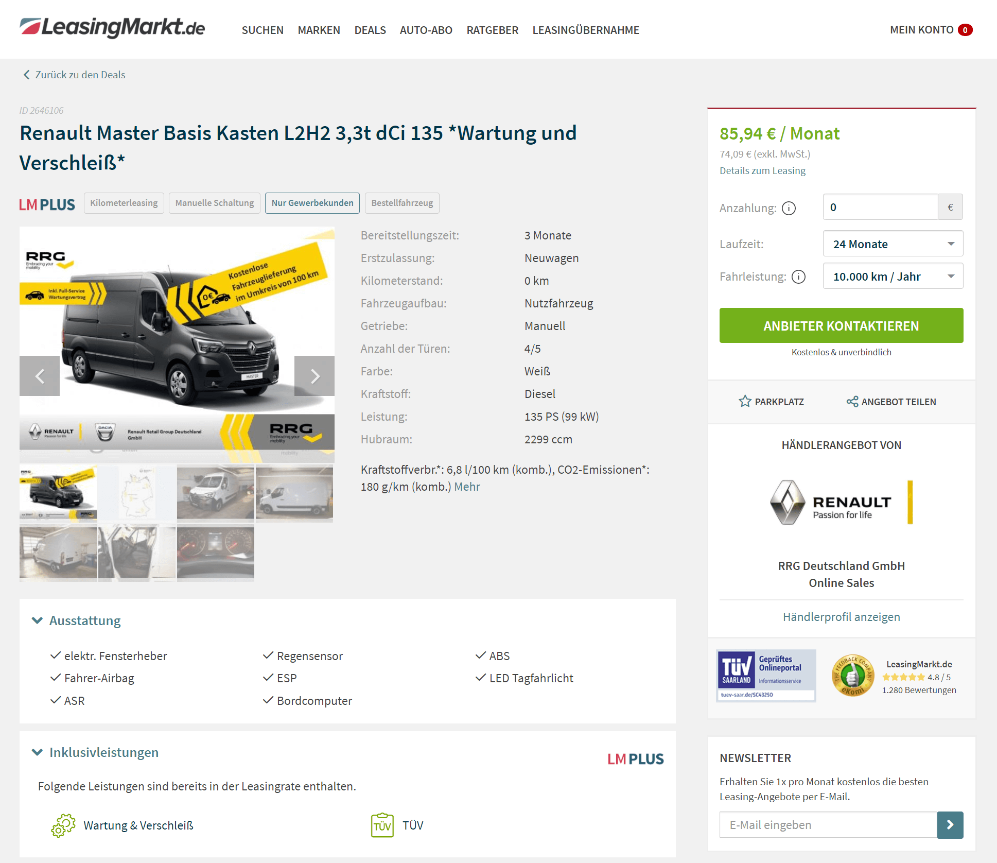Click the LeasingMarkt.de logo
This screenshot has height=863, width=997.
click(112, 28)
